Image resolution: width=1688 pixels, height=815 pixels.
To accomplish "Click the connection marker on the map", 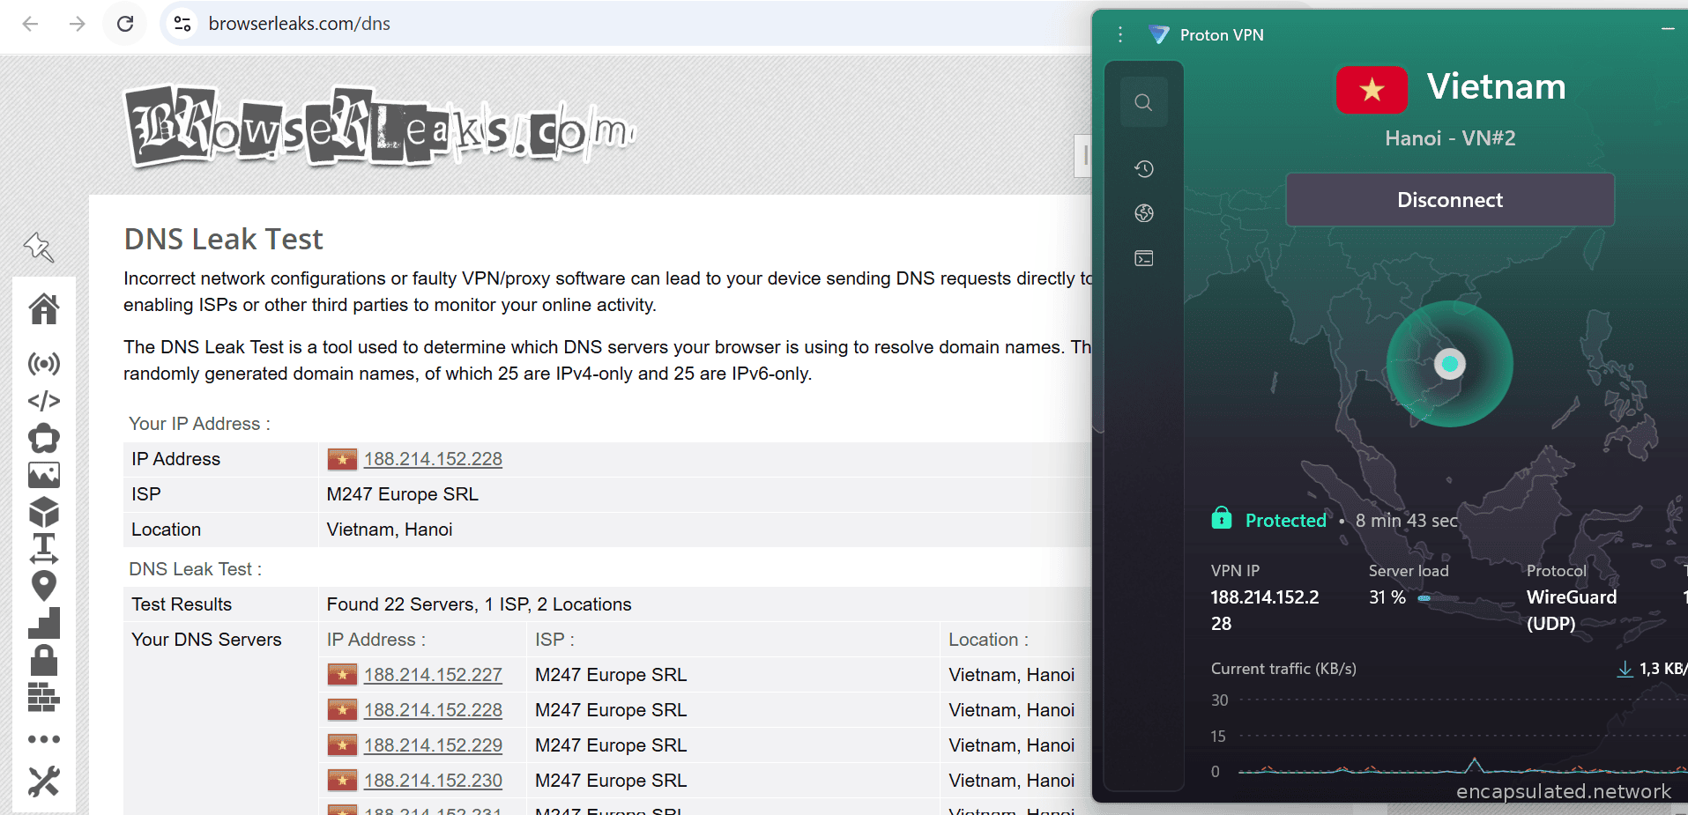I will pyautogui.click(x=1450, y=363).
